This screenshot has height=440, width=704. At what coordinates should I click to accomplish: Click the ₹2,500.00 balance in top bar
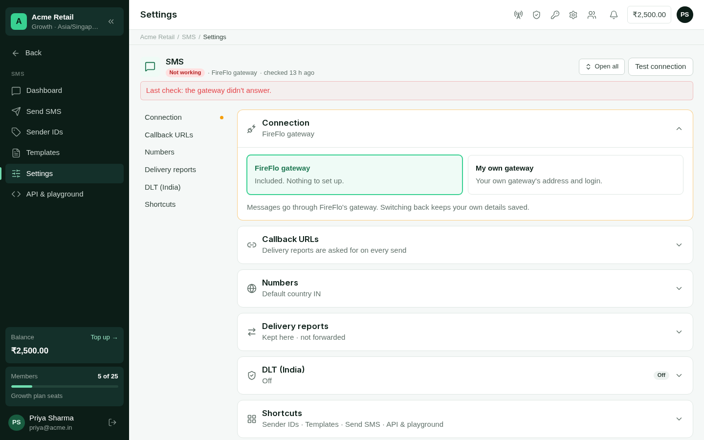(649, 15)
